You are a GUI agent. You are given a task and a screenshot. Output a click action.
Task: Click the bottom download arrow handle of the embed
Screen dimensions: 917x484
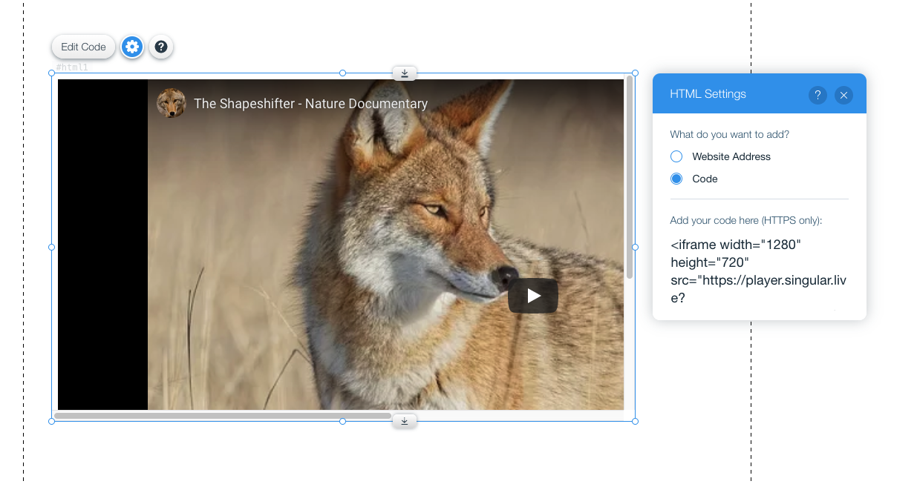tap(405, 421)
